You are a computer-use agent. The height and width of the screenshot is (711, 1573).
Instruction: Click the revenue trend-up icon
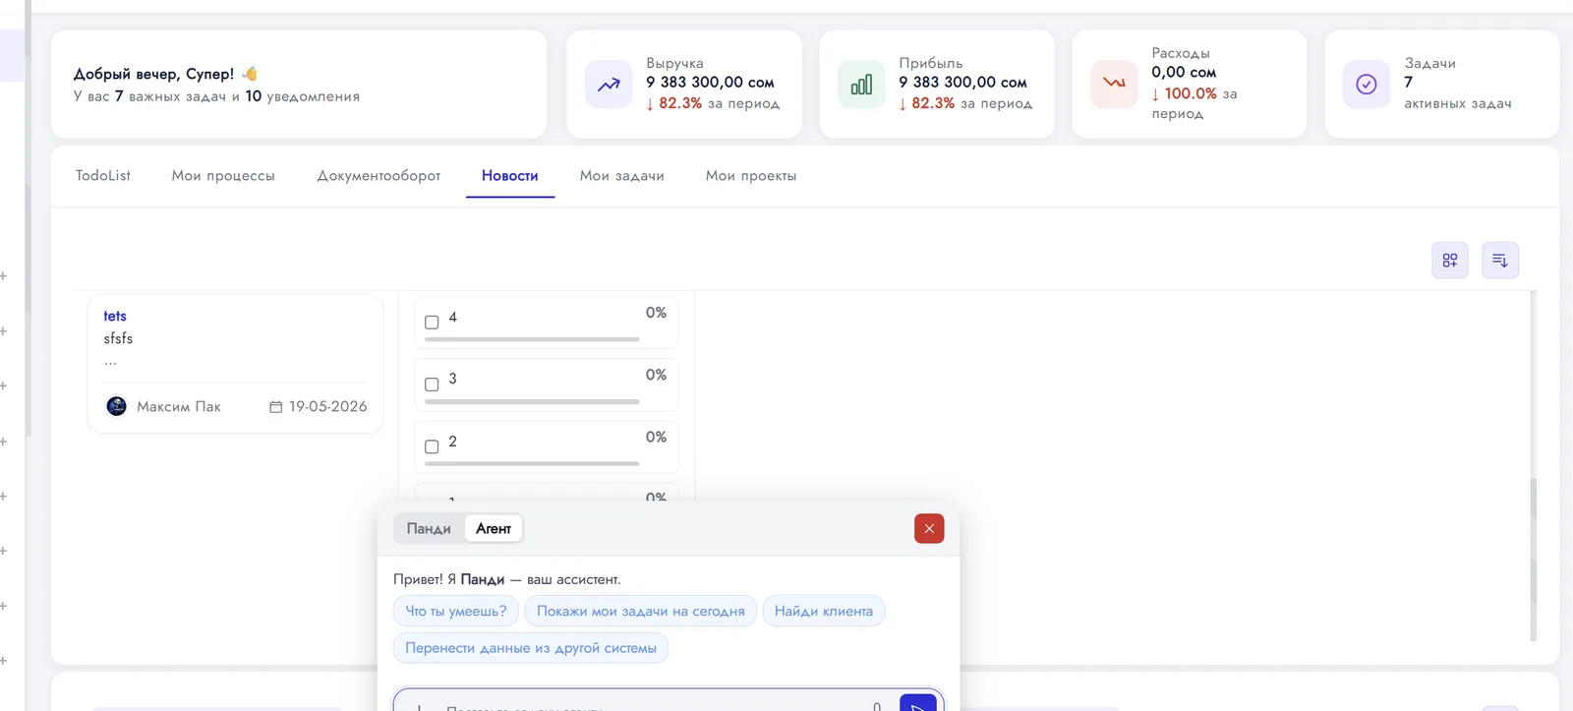pyautogui.click(x=609, y=85)
